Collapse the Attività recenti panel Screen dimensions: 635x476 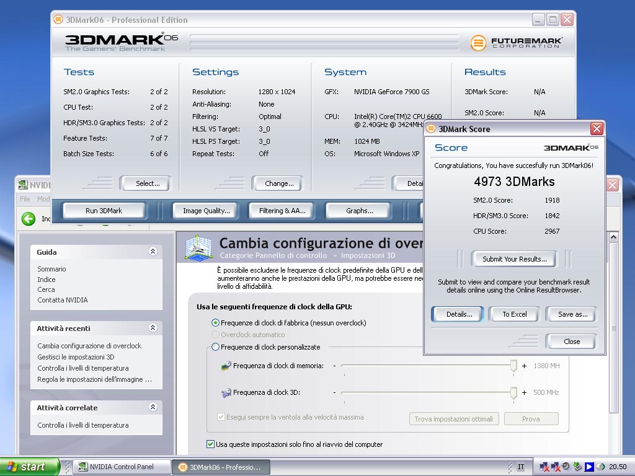[x=153, y=327]
